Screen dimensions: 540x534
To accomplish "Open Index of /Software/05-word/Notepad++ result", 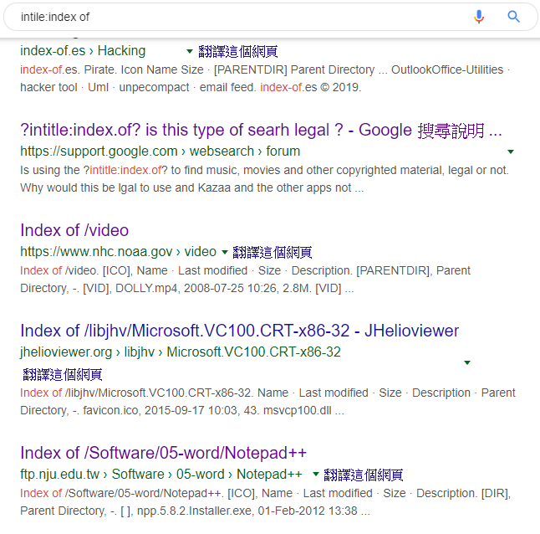I will click(x=163, y=453).
